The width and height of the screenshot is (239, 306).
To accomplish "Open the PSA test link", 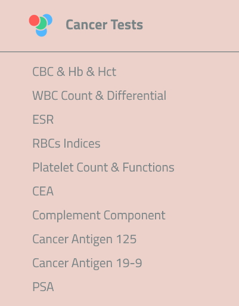I will (43, 287).
